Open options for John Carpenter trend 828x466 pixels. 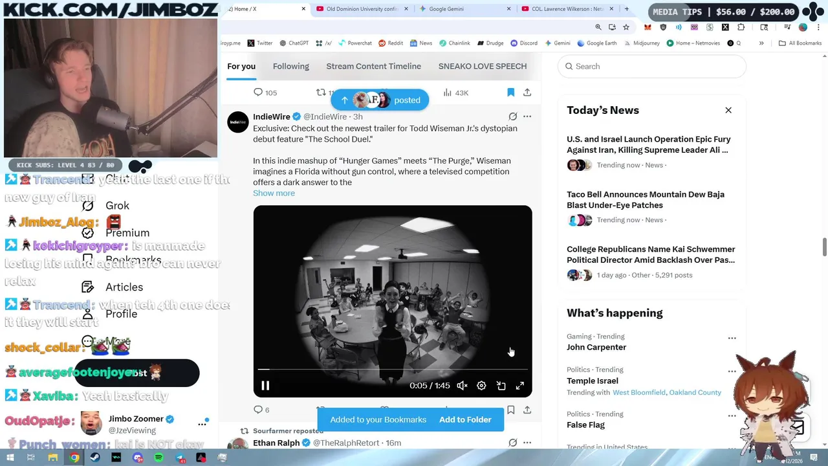click(x=732, y=338)
